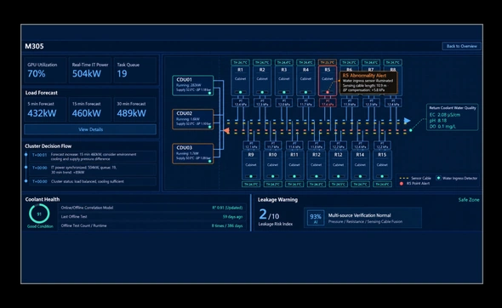Click Offline Test Count / Runtime row
Image resolution: width=502 pixels, height=308 pixels.
click(151, 225)
